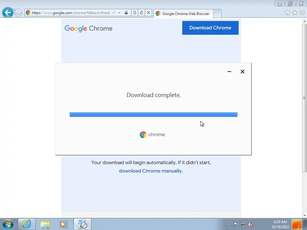Open the Tools gear menu
The image size is (307, 230).
(302, 13)
